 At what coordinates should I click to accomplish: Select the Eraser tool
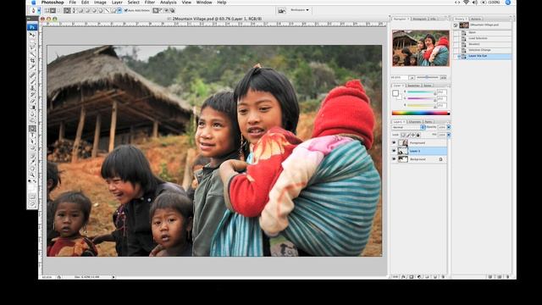[x=32, y=101]
